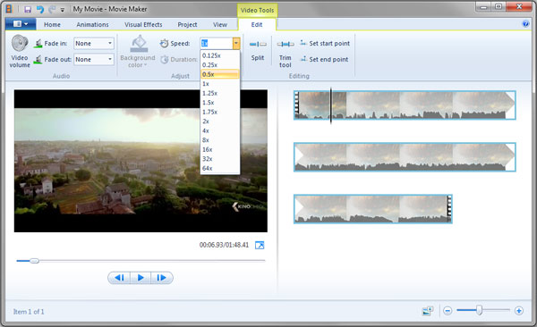
Task: Click the Speed value input field
Action: [x=217, y=44]
